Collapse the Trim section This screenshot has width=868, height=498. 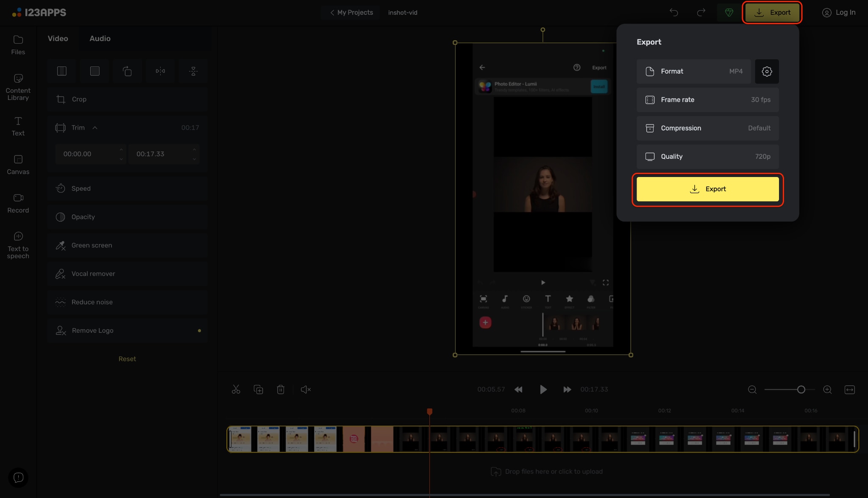(x=95, y=127)
